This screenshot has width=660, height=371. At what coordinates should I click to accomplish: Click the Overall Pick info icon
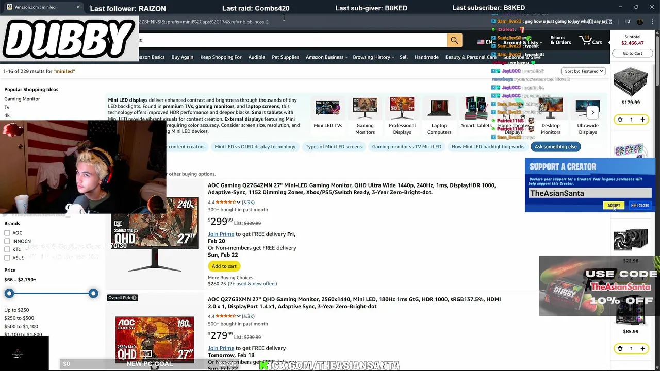pyautogui.click(x=134, y=298)
